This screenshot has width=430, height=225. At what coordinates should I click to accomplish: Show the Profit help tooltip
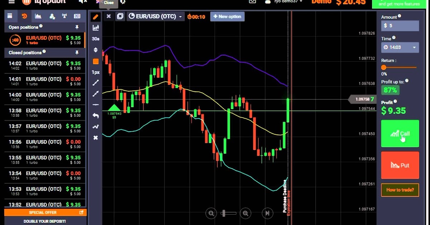(395, 102)
